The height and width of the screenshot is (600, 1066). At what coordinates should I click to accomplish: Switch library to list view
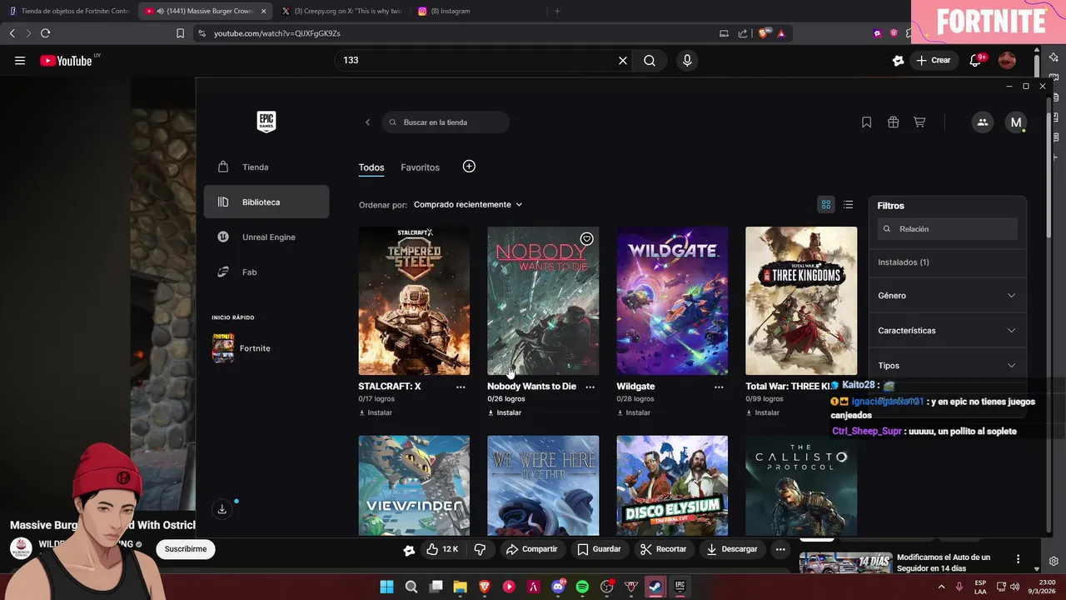[x=848, y=204]
